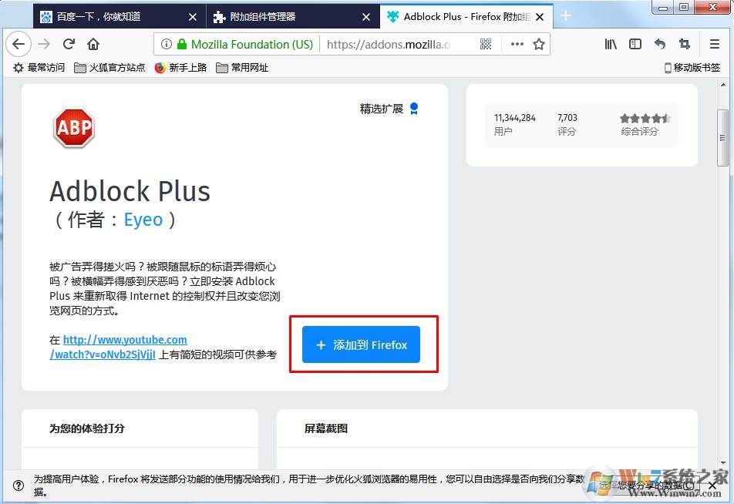The width and height of the screenshot is (734, 504).
Task: Click the vertical scrollbar thumb
Action: point(722,138)
